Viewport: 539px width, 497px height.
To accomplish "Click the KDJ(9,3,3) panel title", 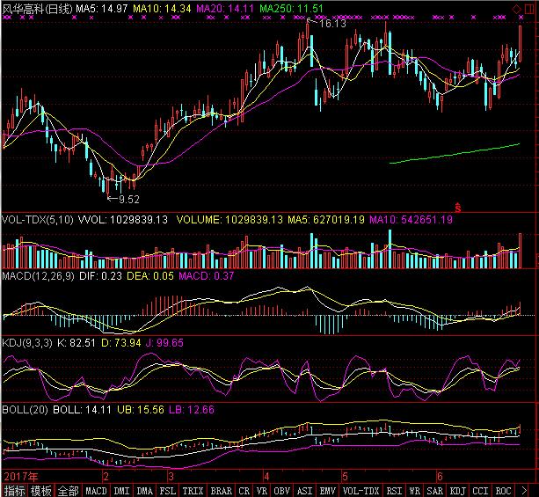I will click(27, 343).
